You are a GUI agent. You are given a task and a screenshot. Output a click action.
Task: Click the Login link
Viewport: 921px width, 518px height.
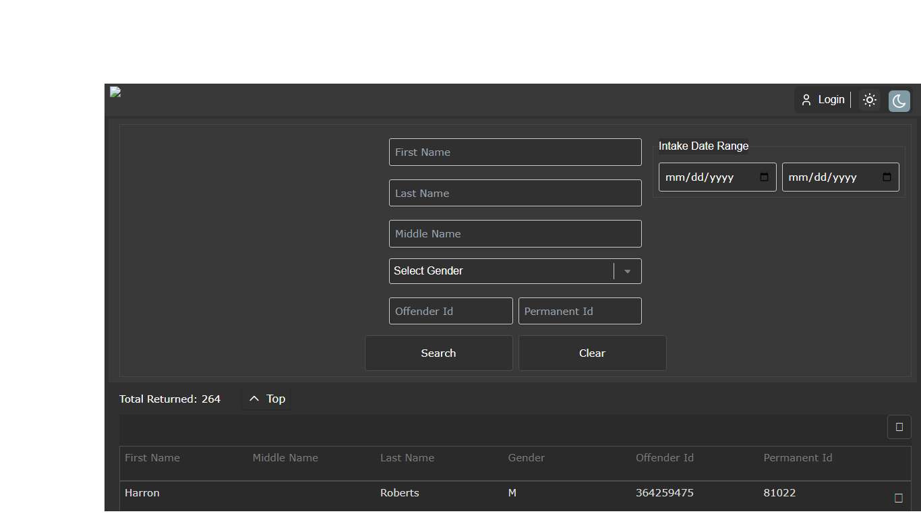831,100
